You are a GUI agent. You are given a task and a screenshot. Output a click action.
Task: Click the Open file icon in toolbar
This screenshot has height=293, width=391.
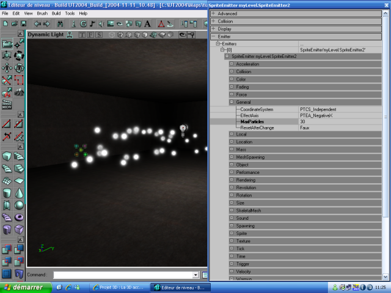coord(15,24)
